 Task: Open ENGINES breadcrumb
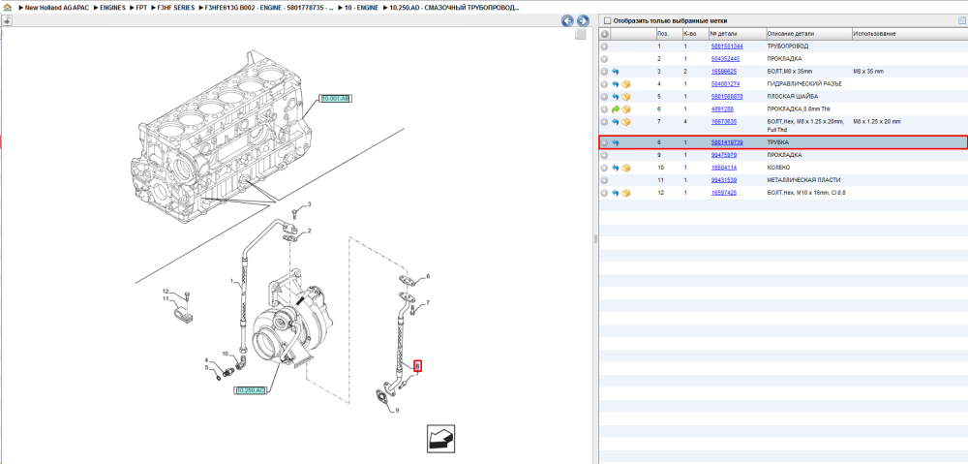[112, 8]
